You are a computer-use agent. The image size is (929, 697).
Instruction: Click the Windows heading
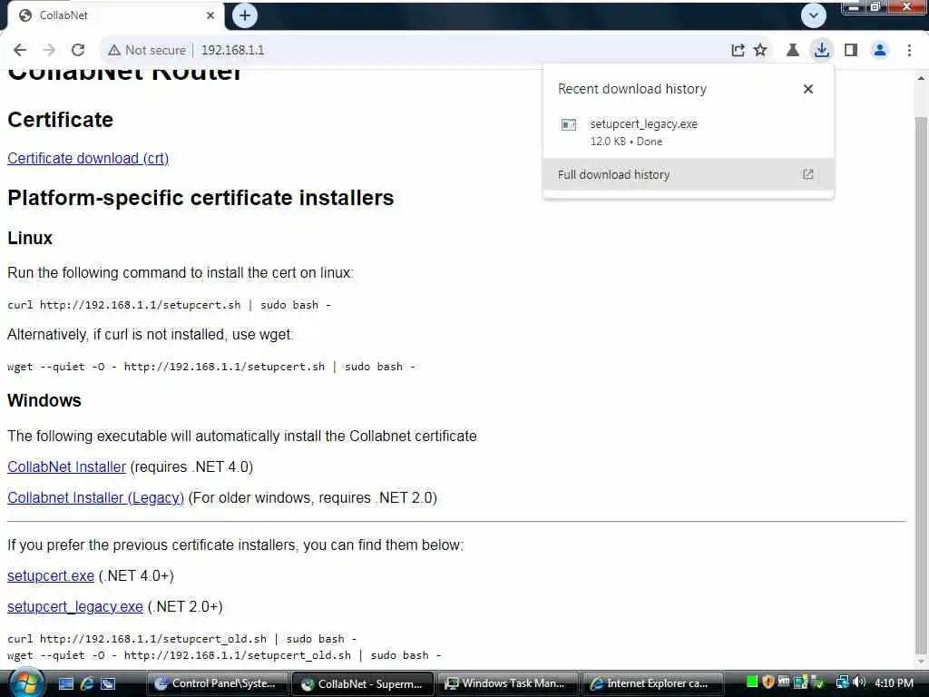(x=44, y=400)
